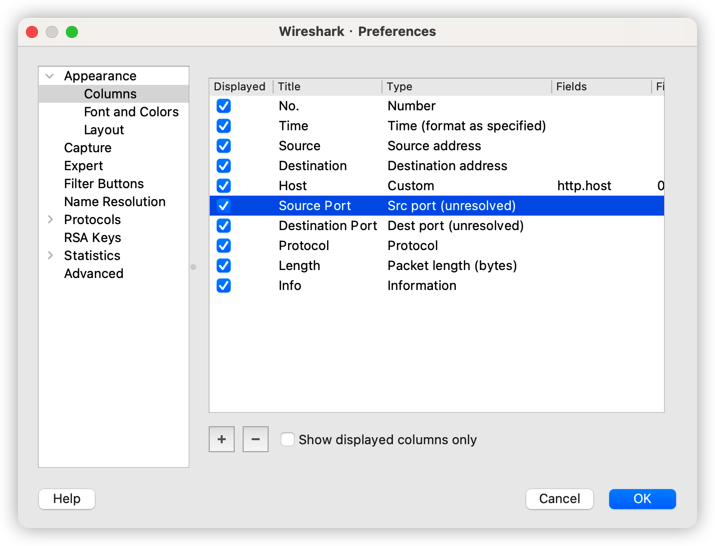Viewport: 715px width, 546px height.
Task: Click the 'Src port (unresolved)' type cell
Action: point(451,206)
